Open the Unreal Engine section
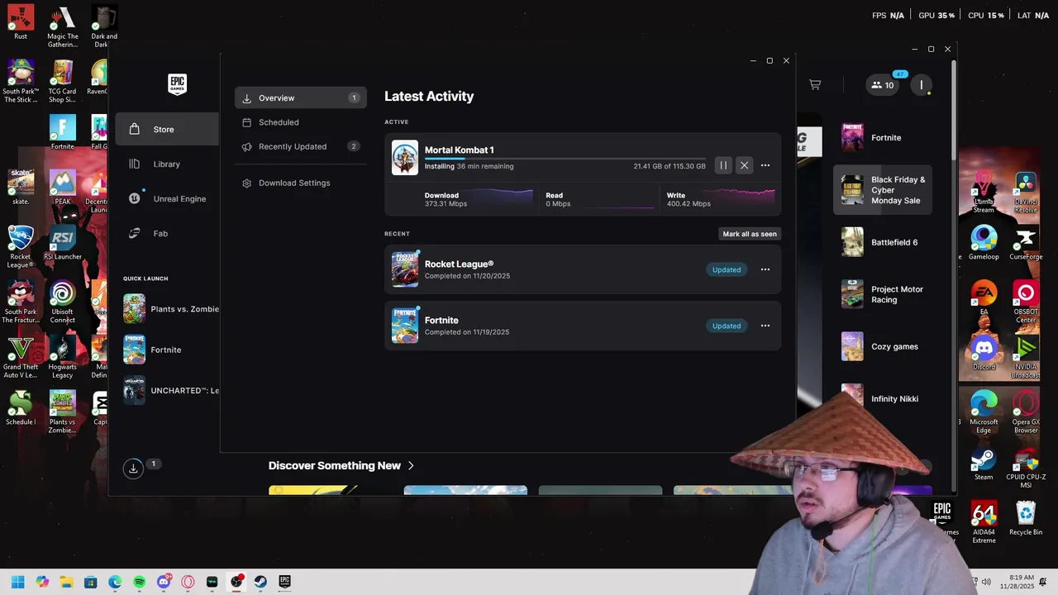The image size is (1058, 595). coord(167,198)
